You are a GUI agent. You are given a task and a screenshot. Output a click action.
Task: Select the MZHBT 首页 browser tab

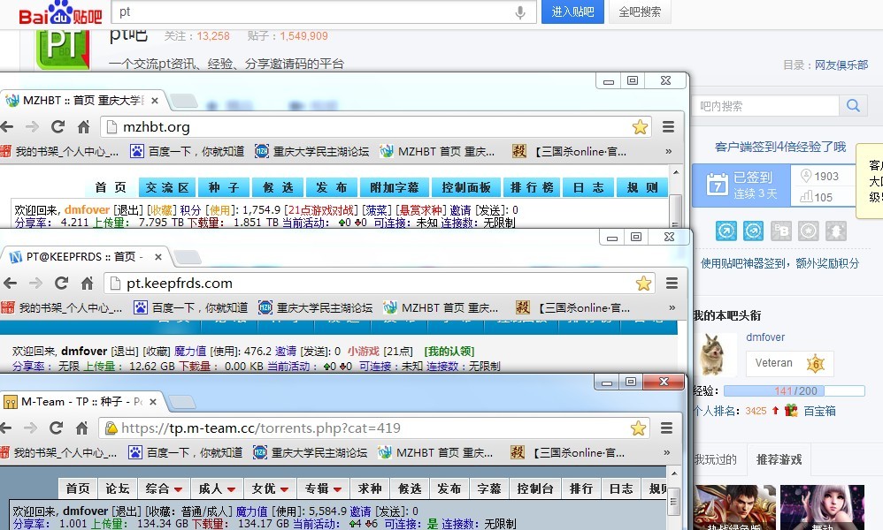click(83, 101)
